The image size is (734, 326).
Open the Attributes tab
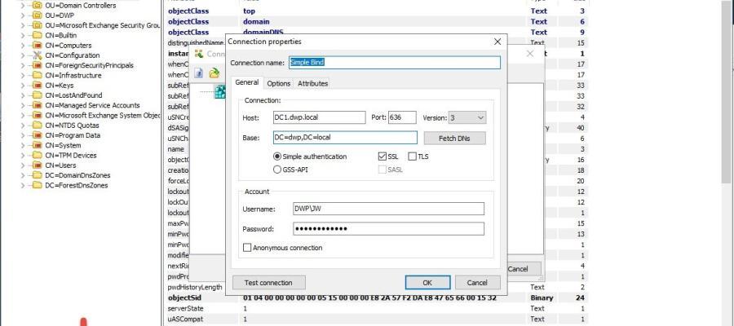pos(312,83)
